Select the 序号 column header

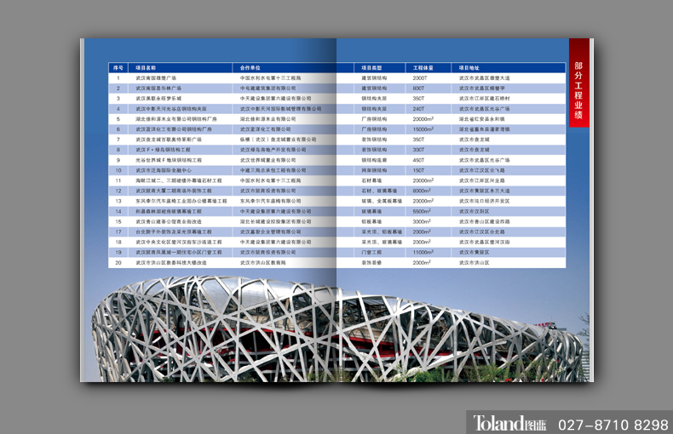(118, 67)
